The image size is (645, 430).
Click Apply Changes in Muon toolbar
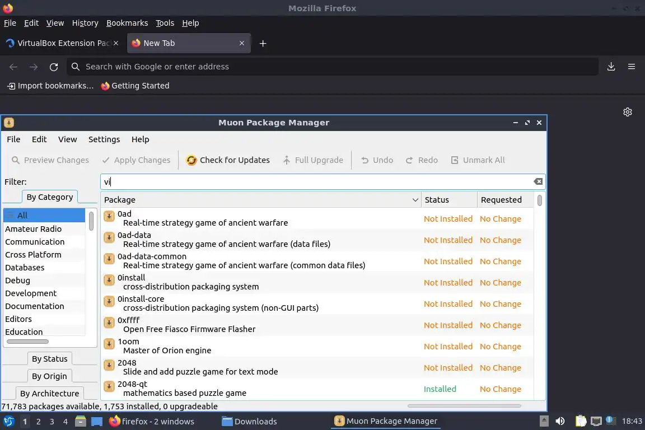coord(136,160)
